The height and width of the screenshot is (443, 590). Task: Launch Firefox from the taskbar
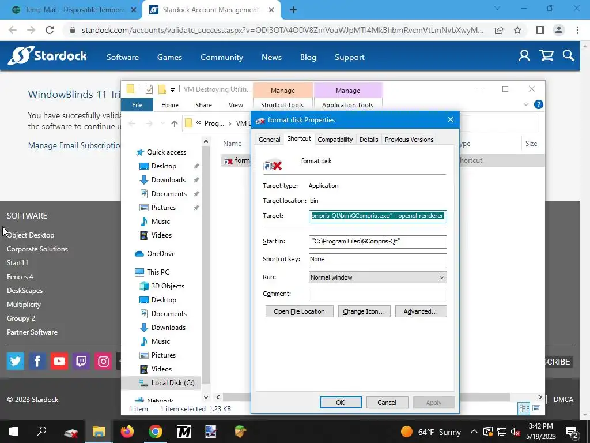click(x=127, y=431)
